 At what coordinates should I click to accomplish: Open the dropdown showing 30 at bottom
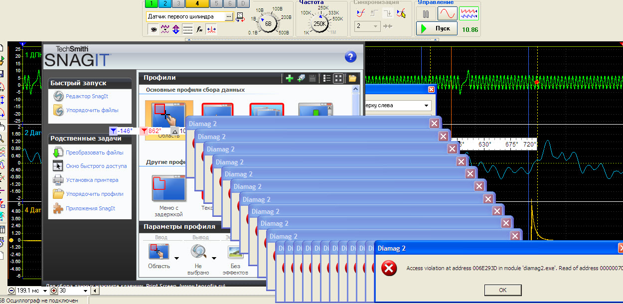[x=85, y=291]
